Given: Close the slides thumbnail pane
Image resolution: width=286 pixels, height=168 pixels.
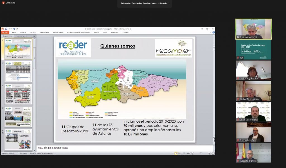Looking at the screenshot, I should pyautogui.click(x=34, y=36).
